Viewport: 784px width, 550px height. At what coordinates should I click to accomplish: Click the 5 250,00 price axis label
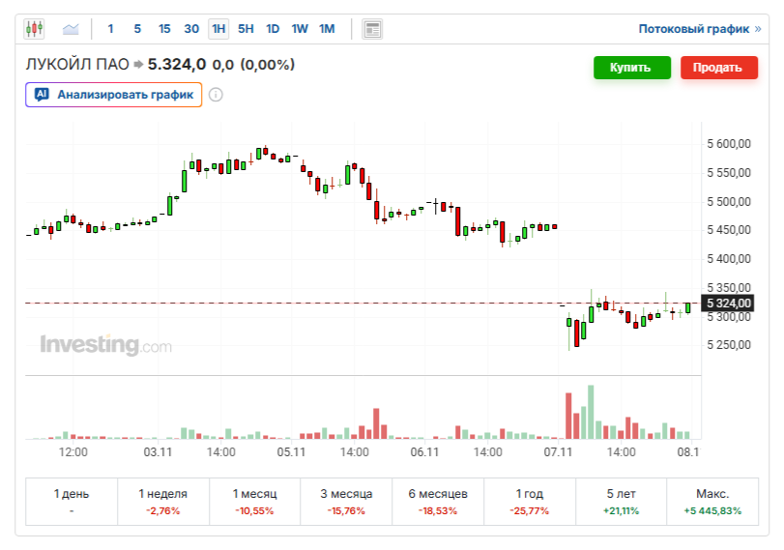click(729, 345)
